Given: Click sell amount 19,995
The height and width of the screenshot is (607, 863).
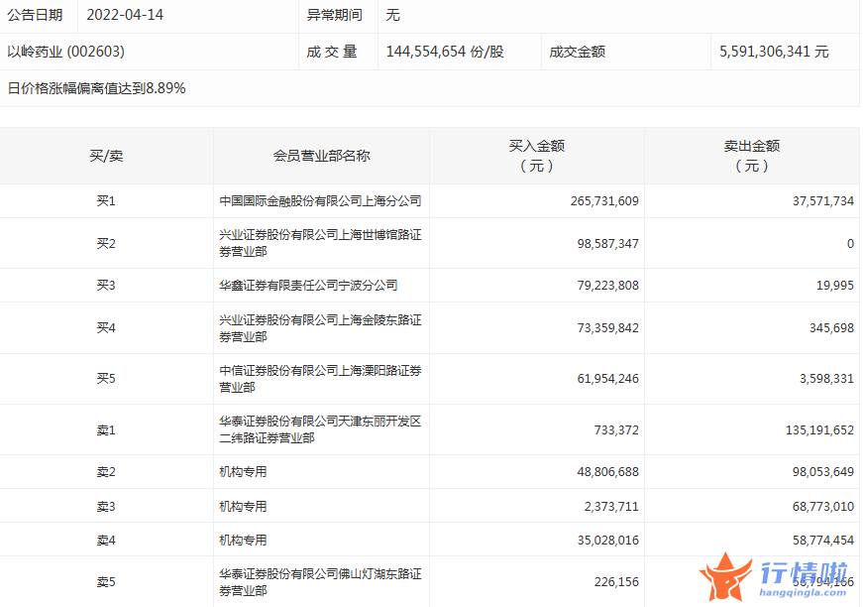Looking at the screenshot, I should [835, 286].
